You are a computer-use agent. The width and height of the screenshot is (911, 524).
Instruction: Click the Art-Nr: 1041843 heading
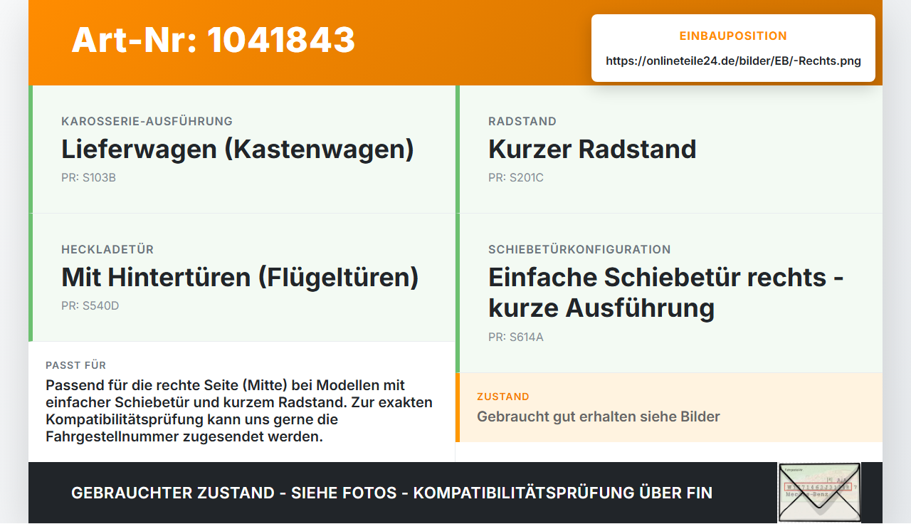click(x=214, y=40)
